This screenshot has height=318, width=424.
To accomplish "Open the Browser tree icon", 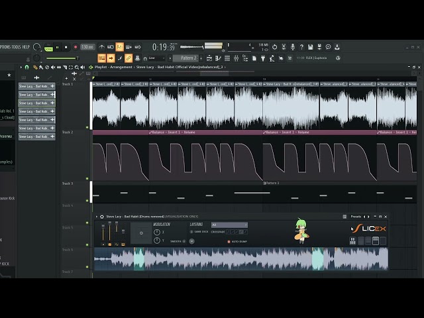I will point(245,58).
